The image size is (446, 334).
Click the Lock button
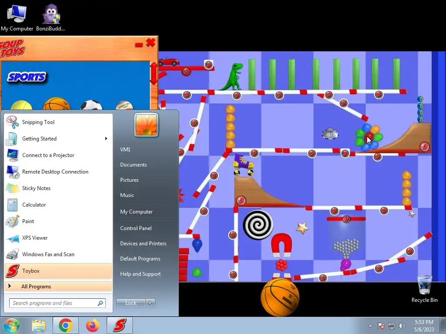click(131, 303)
